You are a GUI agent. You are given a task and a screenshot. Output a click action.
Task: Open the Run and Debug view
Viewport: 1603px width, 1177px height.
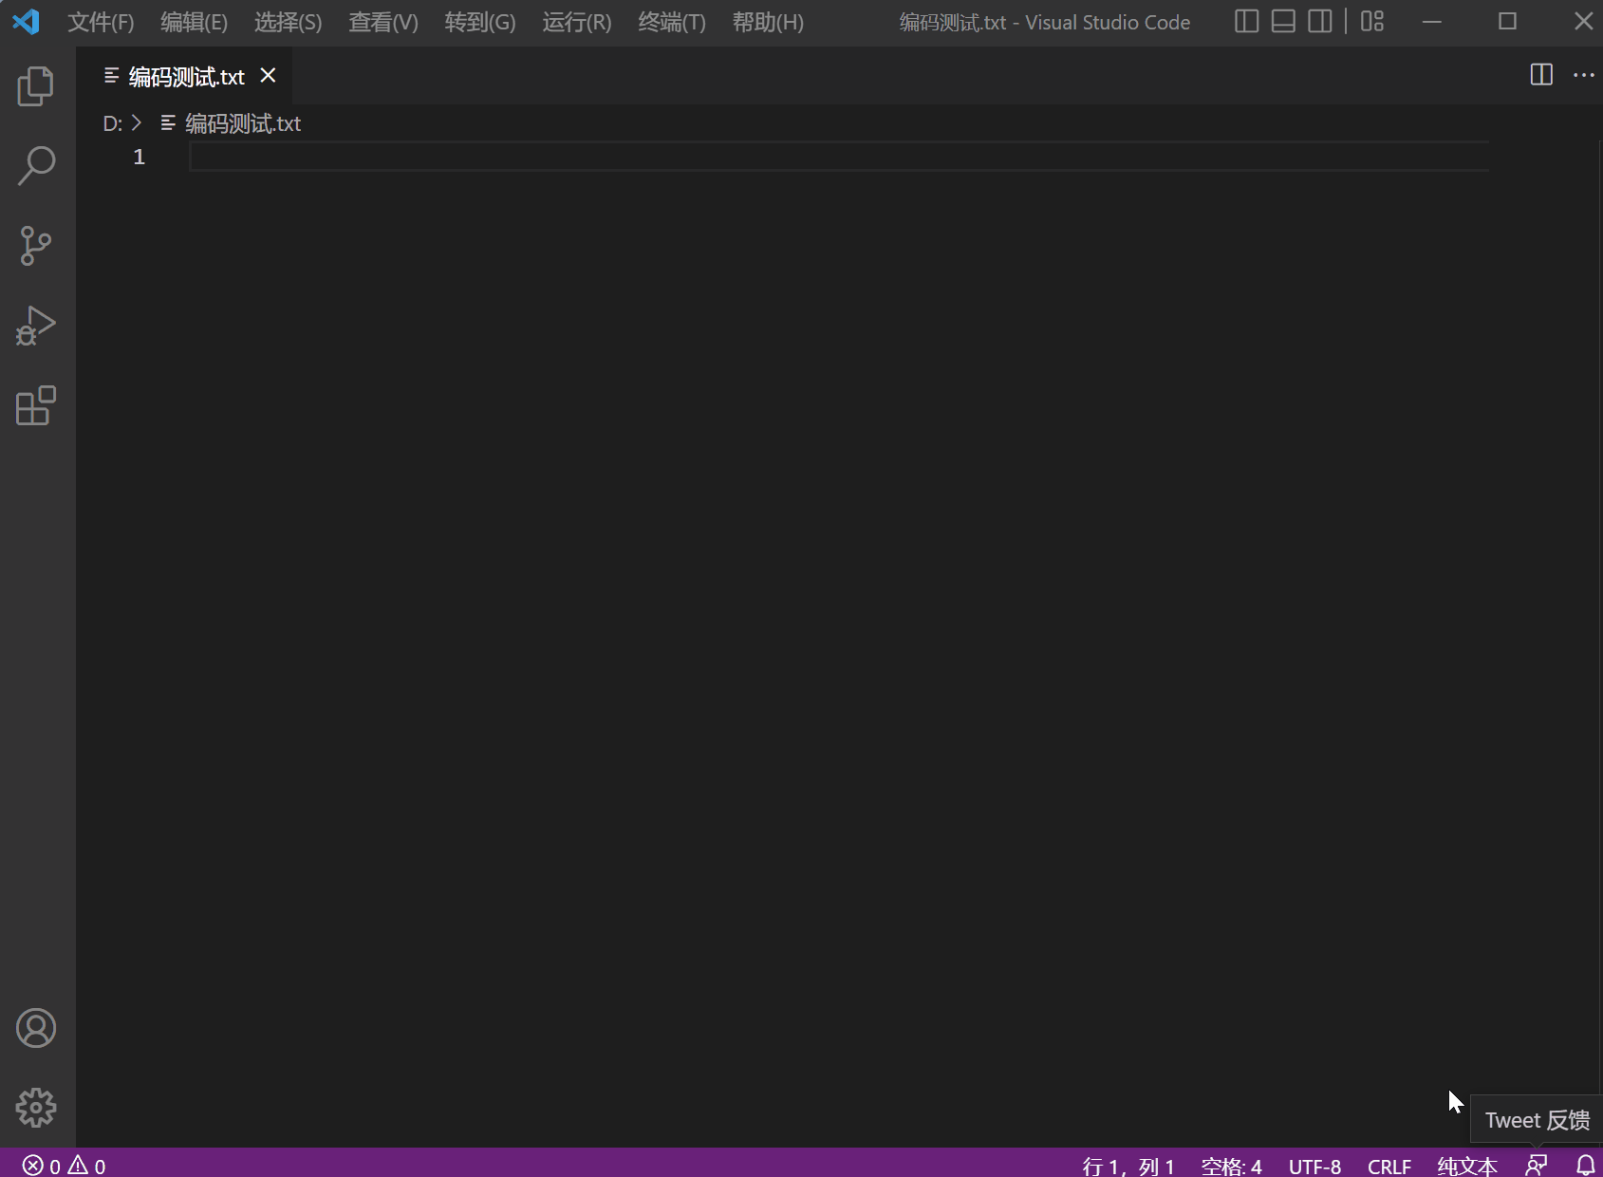[x=36, y=326]
